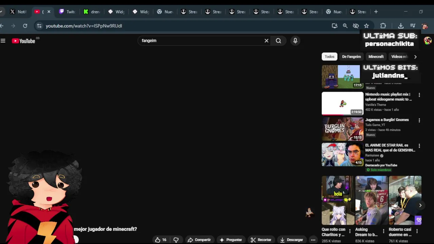Screen dimensions: 434x244
Task: Reload the page with browser refresh
Action: tap(25, 26)
